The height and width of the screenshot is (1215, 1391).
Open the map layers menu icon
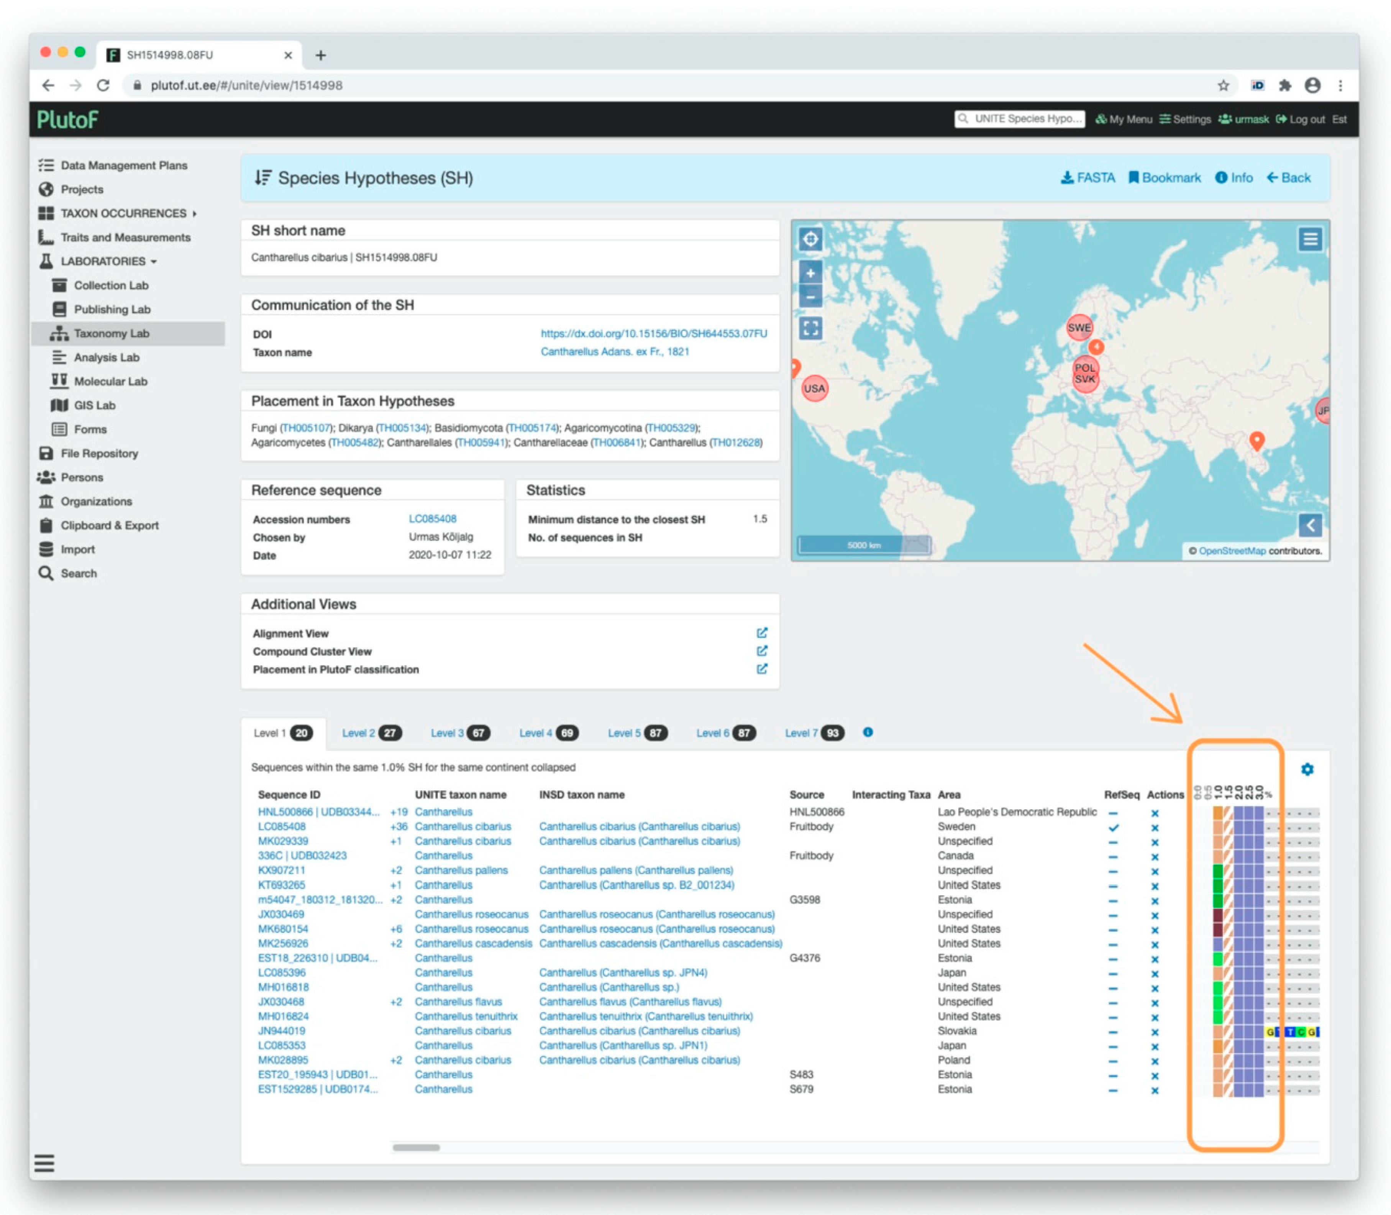1310,239
